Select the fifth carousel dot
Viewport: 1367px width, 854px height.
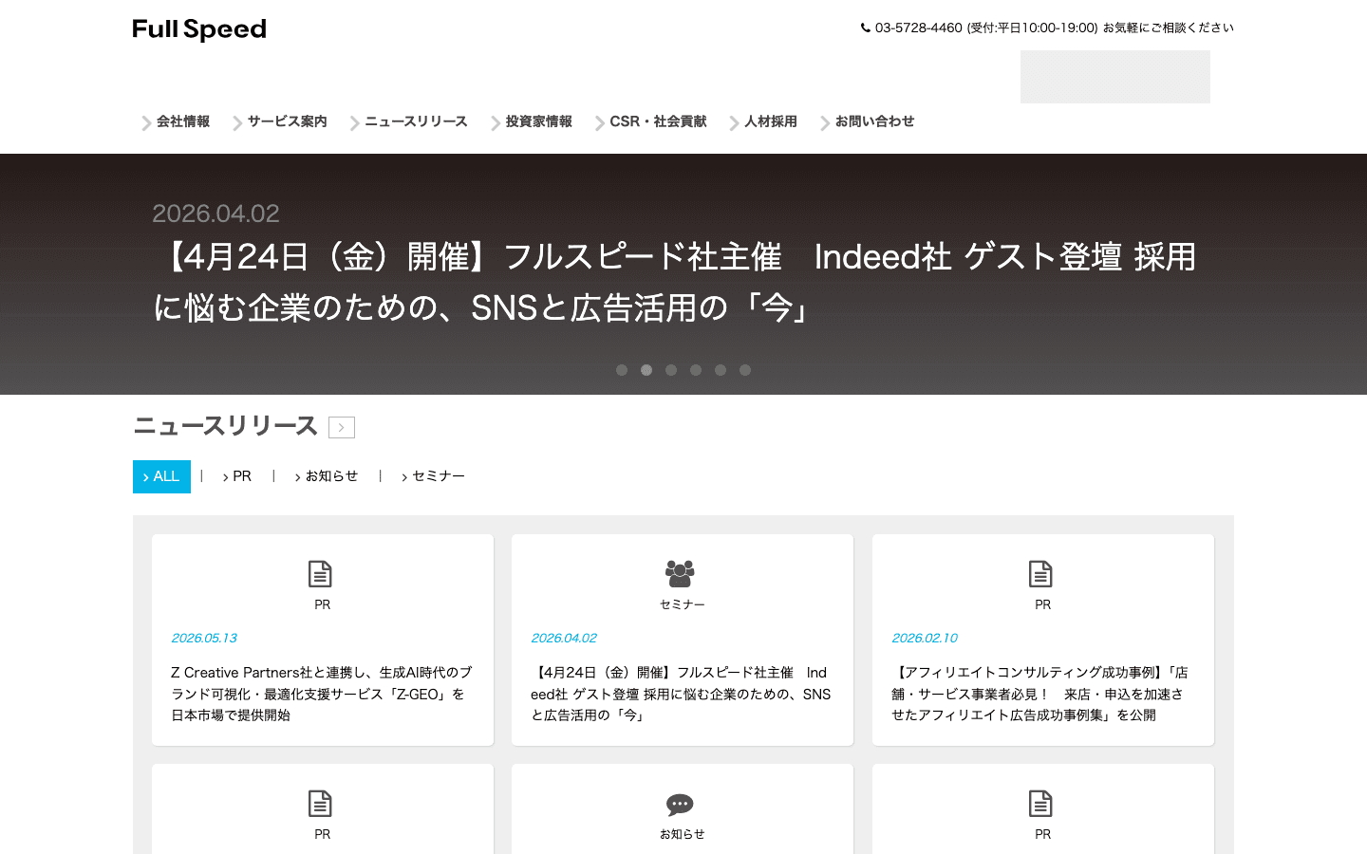(721, 370)
